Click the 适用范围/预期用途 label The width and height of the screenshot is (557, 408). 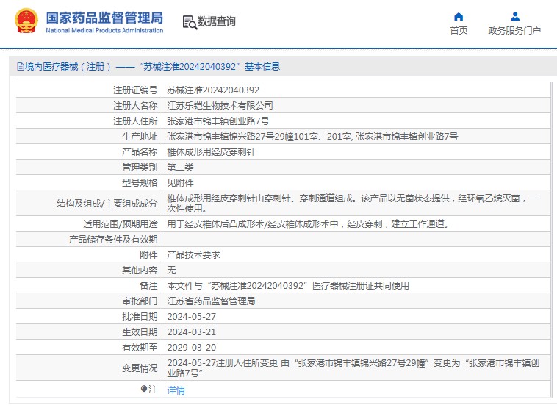click(120, 224)
